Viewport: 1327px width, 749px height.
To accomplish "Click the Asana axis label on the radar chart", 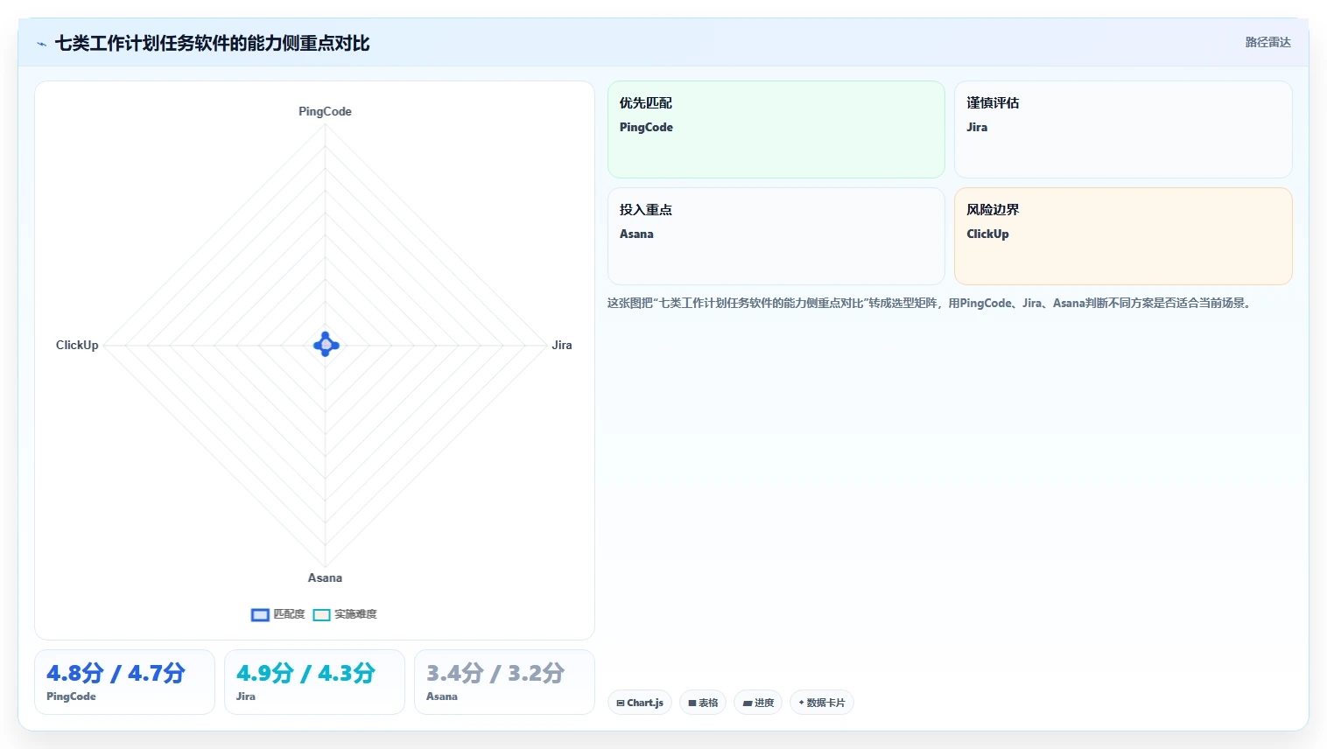I will click(x=325, y=577).
